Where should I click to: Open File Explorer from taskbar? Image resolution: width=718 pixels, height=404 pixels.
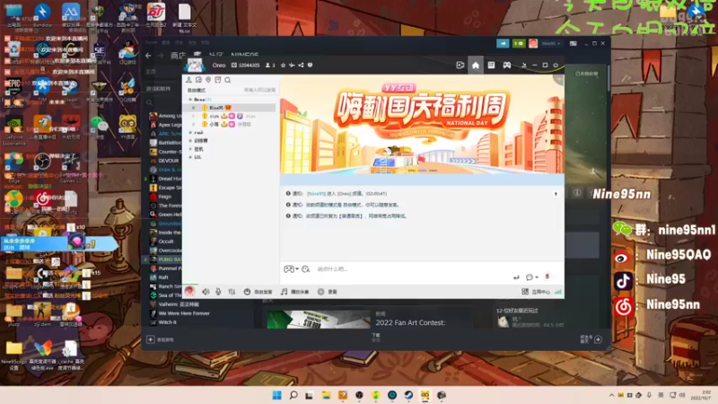(x=326, y=395)
